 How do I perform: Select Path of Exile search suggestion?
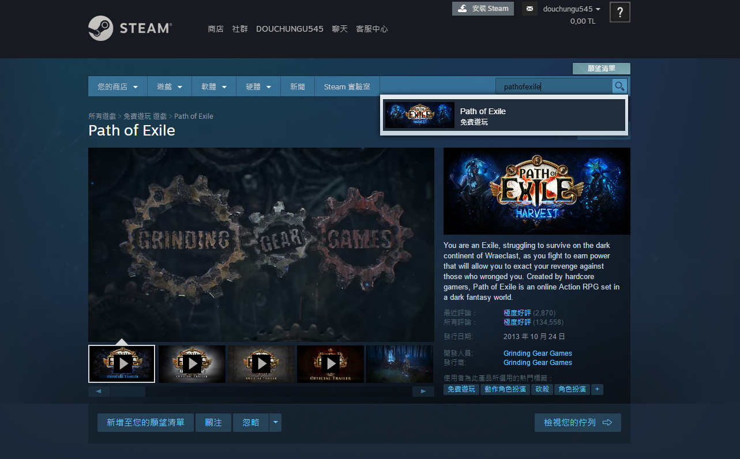tap(504, 115)
